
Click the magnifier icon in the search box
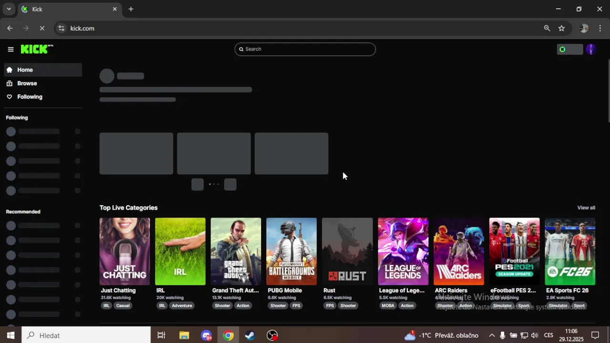point(241,49)
